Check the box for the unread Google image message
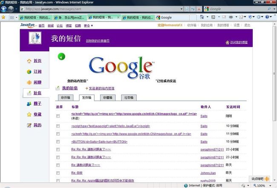 coord(58,116)
